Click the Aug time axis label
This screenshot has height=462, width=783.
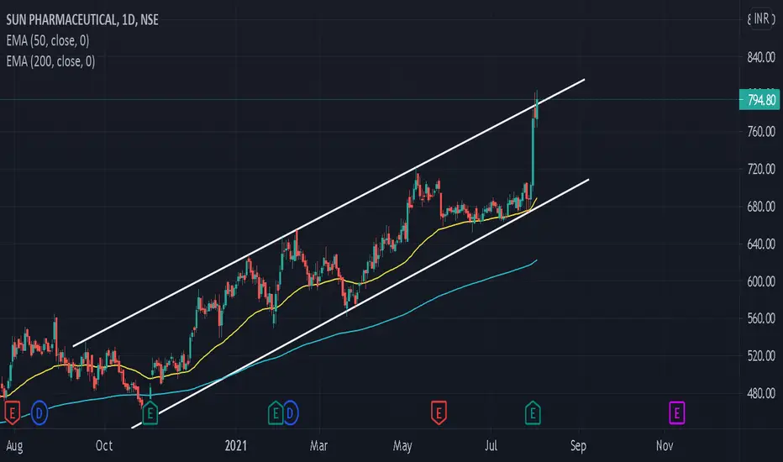click(x=14, y=445)
